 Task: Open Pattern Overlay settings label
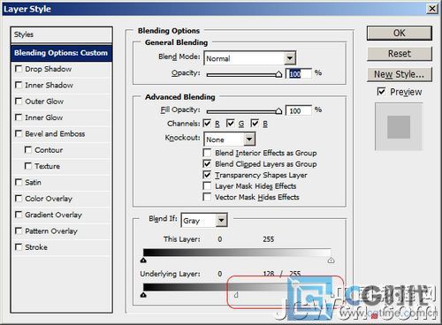pos(51,231)
